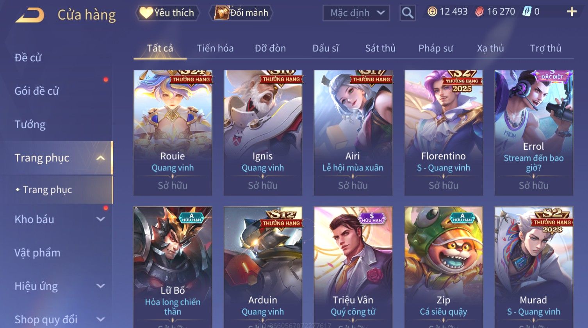The width and height of the screenshot is (588, 328).
Task: Open Tướng in the sidebar
Action: tap(30, 124)
